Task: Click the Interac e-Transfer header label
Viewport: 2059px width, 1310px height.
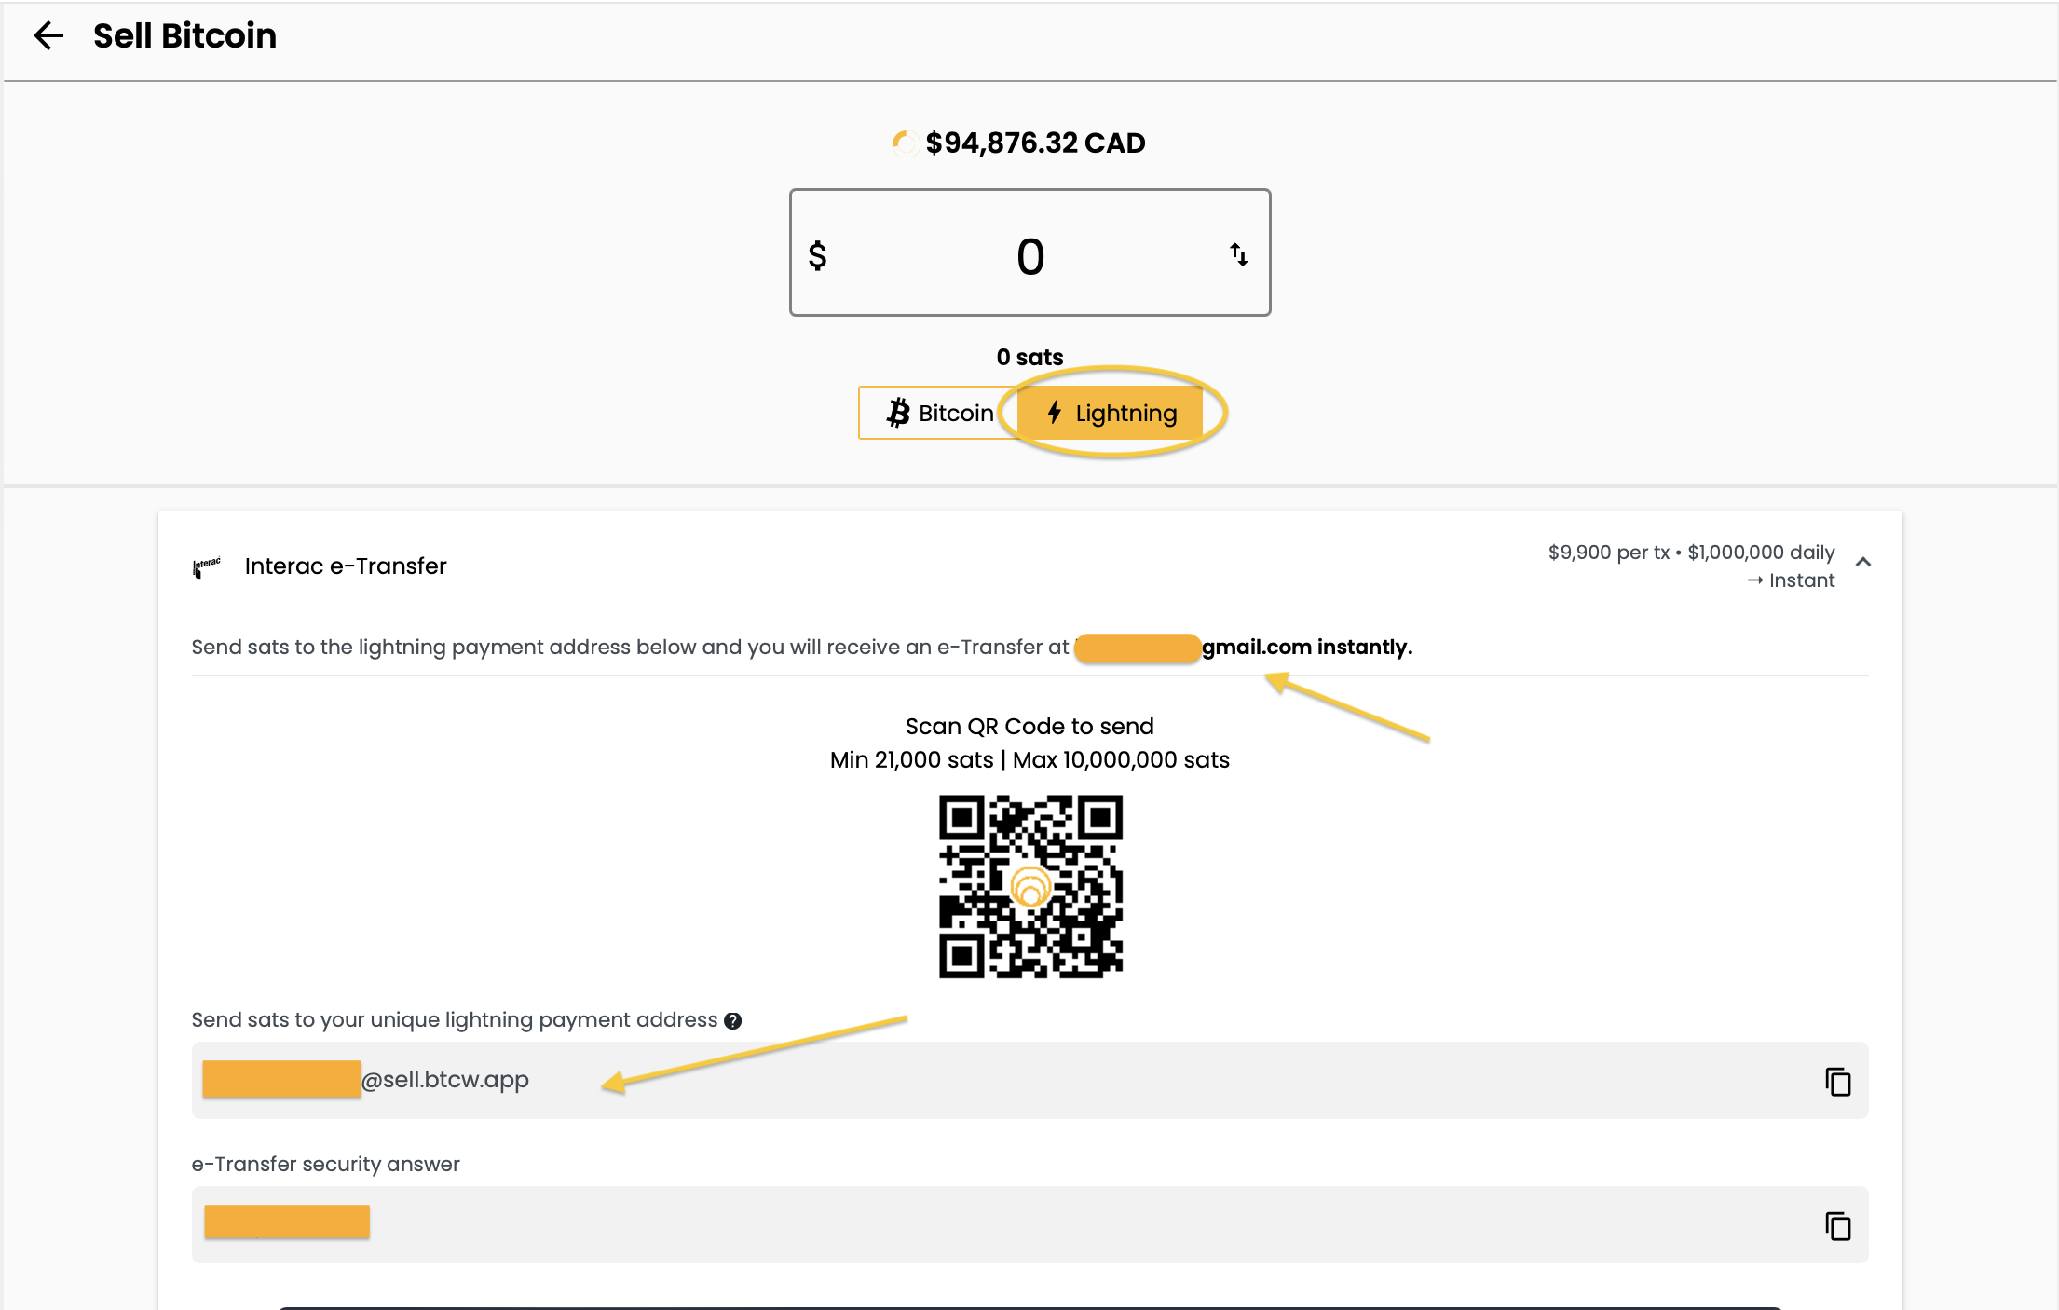Action: [x=346, y=566]
